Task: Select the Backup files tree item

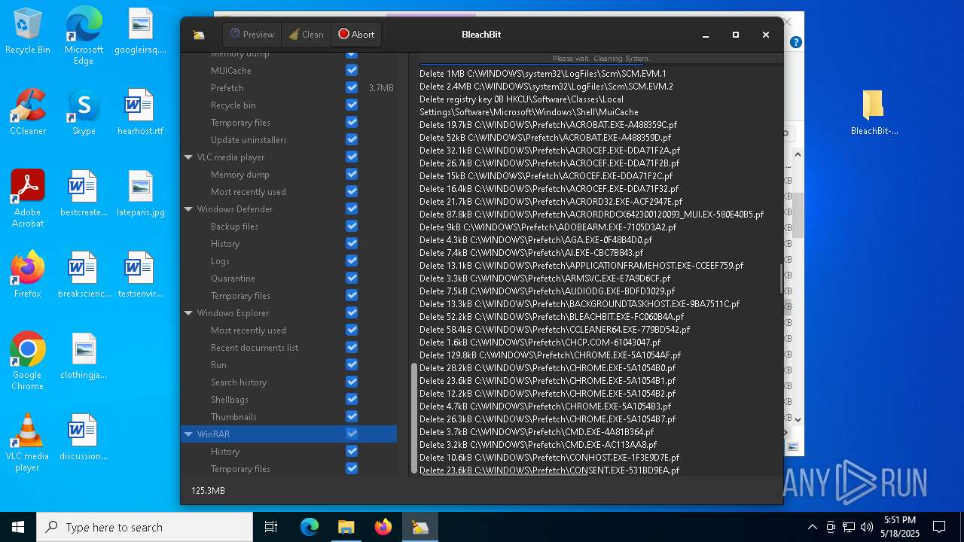Action: coord(234,227)
